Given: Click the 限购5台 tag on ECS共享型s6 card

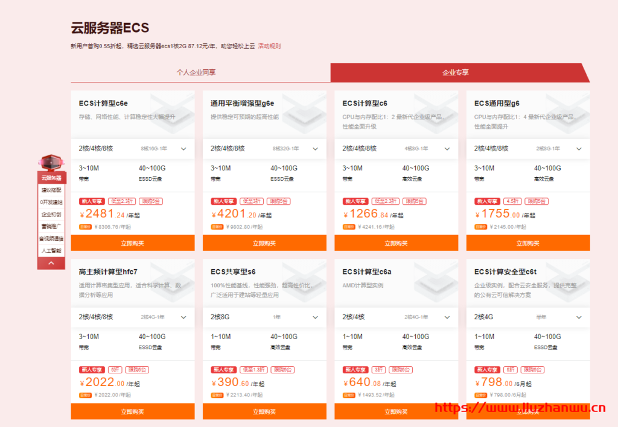Looking at the screenshot, I should [x=282, y=370].
